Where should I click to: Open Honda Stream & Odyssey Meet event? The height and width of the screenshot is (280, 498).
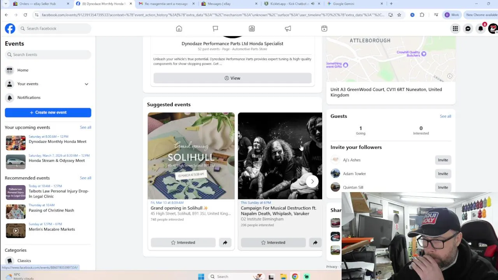(x=48, y=161)
